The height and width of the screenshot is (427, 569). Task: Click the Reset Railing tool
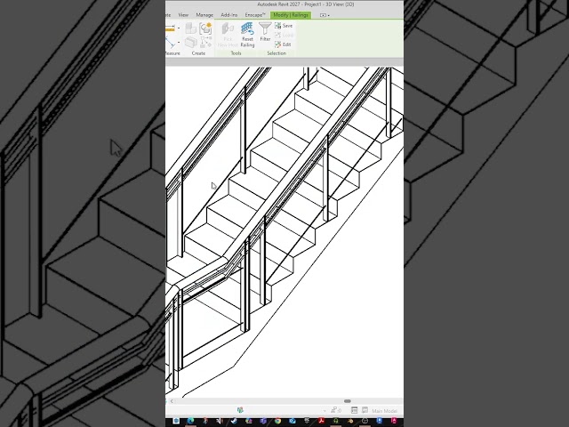[247, 35]
